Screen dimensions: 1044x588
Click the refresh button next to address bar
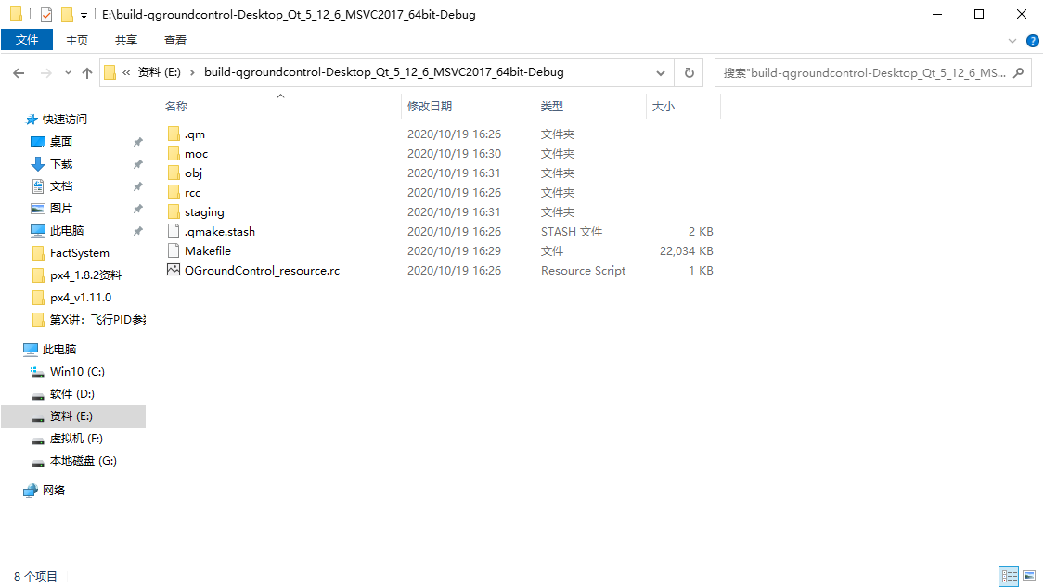coord(688,71)
